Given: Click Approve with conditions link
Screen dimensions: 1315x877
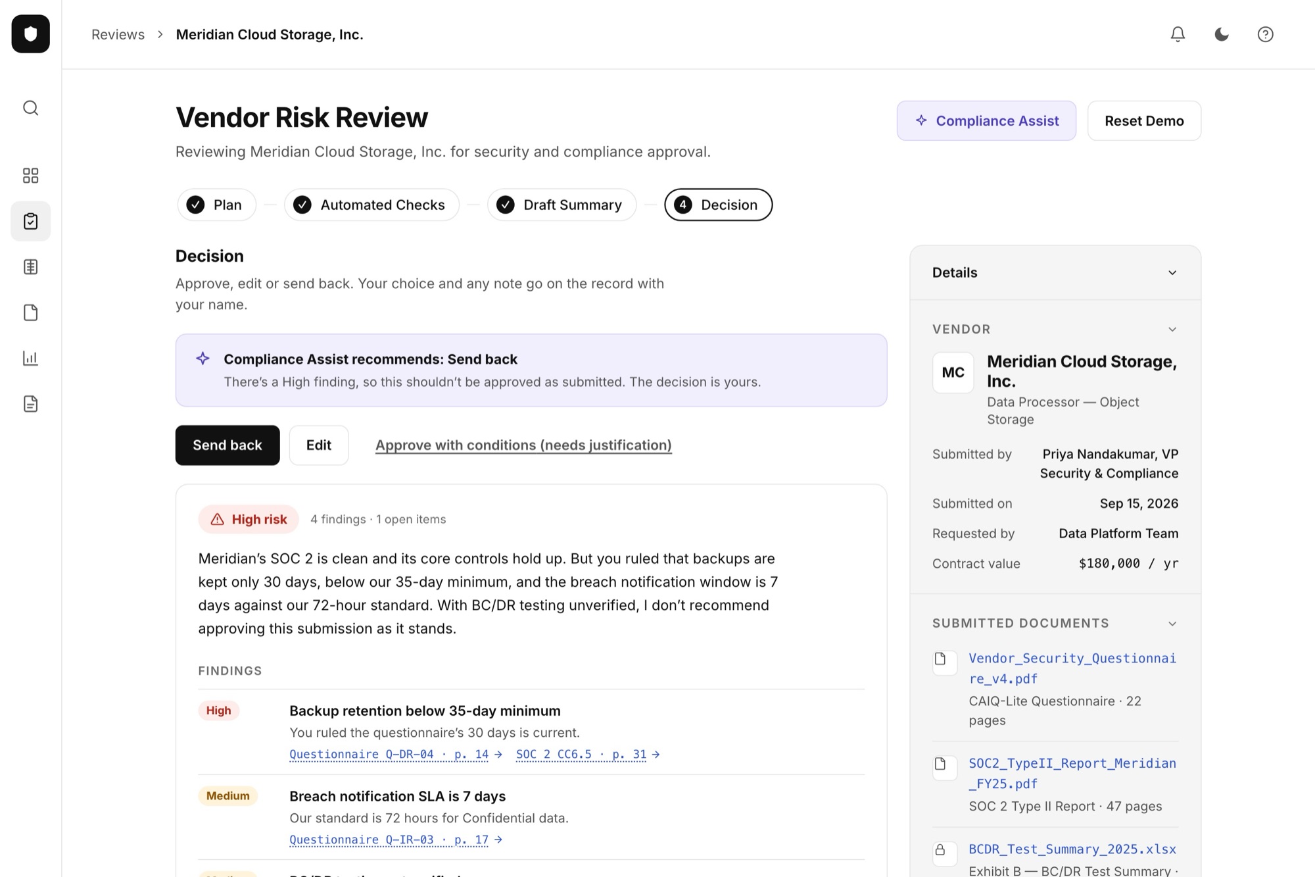Looking at the screenshot, I should [x=523, y=445].
